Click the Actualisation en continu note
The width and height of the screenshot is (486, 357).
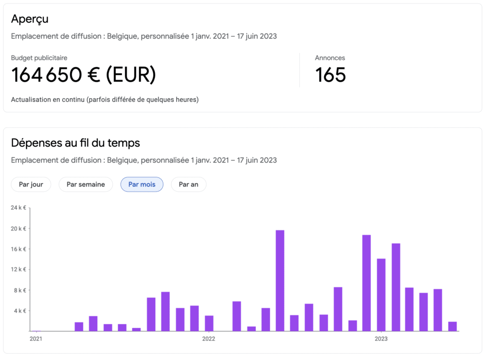point(104,100)
